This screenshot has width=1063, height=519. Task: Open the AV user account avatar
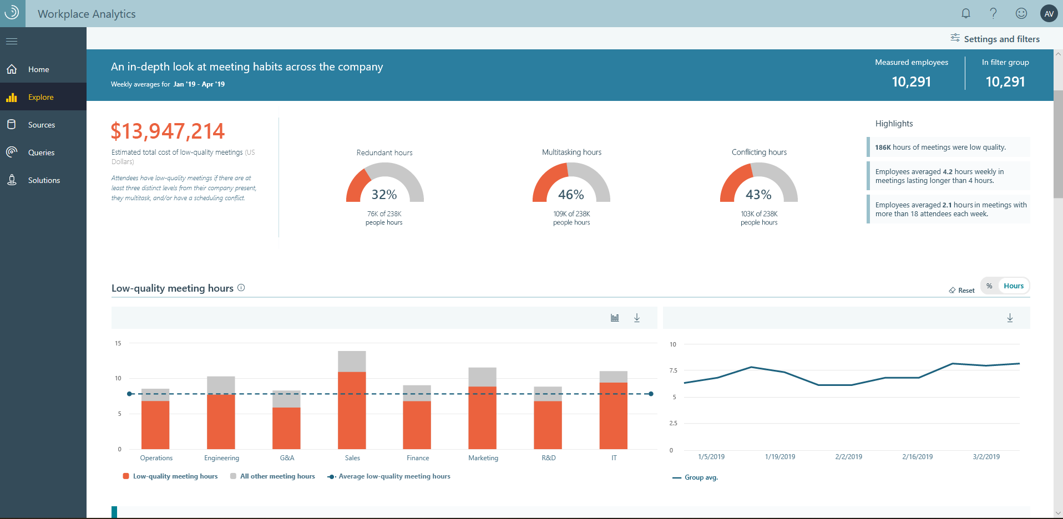click(1049, 14)
